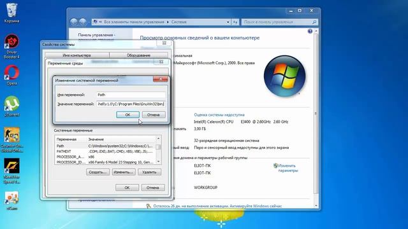Viewport: 408px width, 229px height.
Task: Click Отмена in the Переменные среды dialog
Action: point(153,188)
